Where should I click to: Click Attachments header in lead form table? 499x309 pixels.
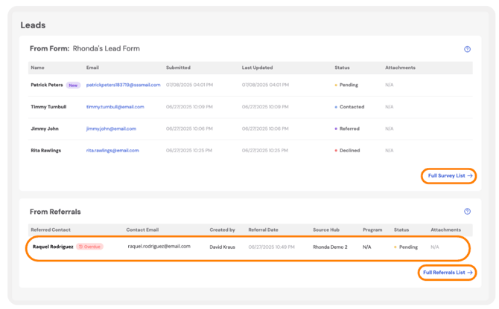(401, 68)
